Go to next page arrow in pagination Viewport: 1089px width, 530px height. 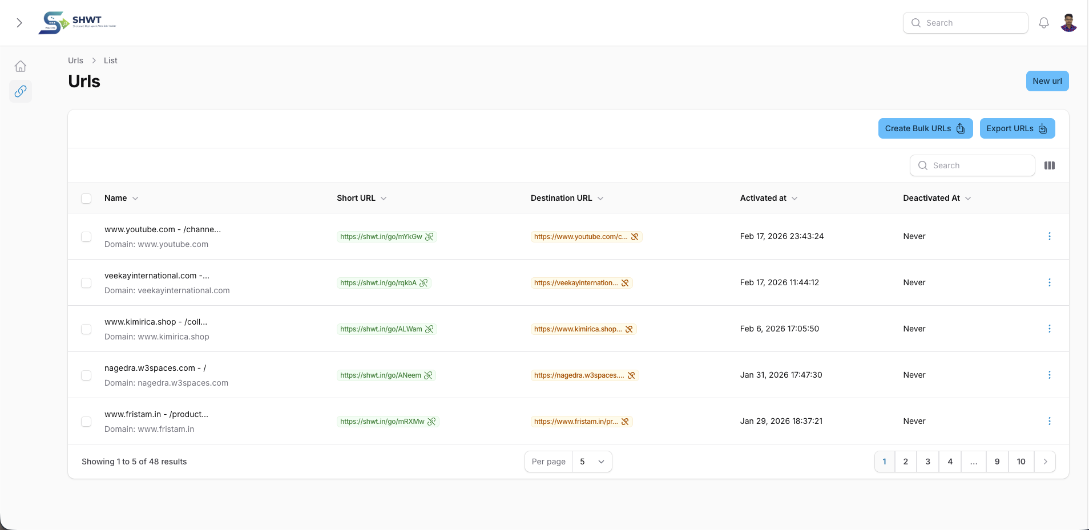coord(1045,462)
